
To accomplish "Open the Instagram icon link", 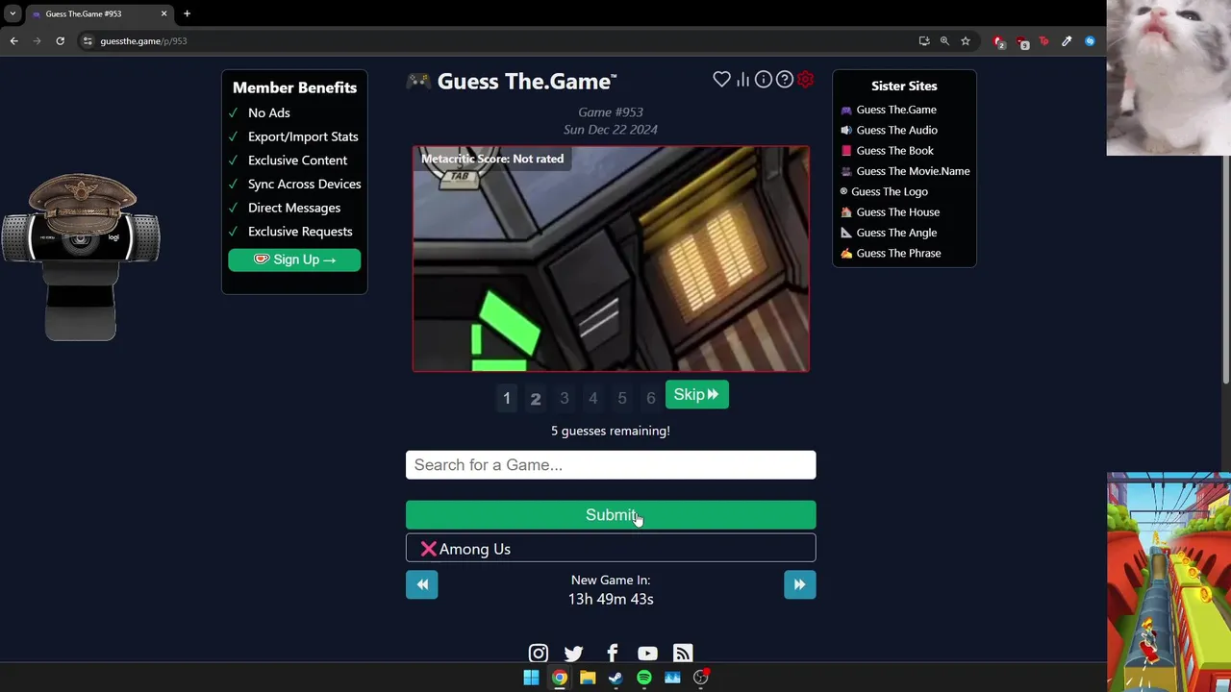I will point(539,654).
